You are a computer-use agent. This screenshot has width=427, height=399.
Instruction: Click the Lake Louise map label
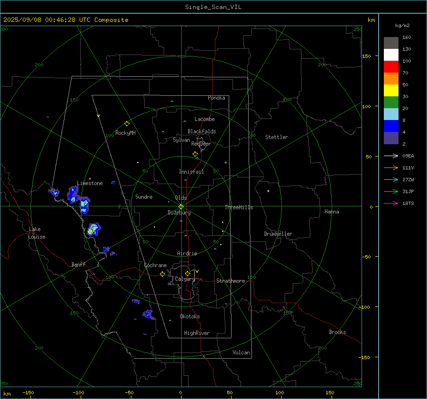point(37,233)
